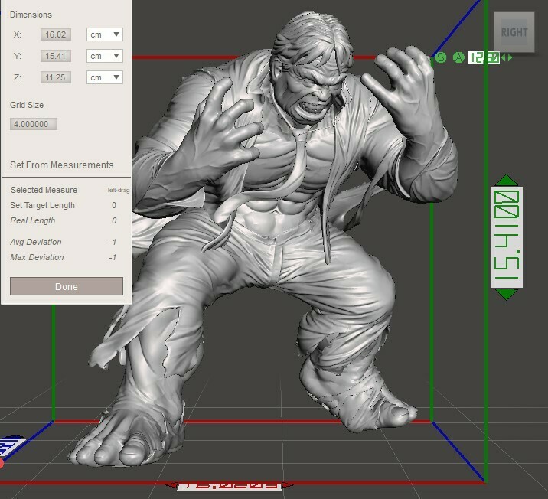Image resolution: width=548 pixels, height=499 pixels.
Task: Click down arrow below 15.4100 height label
Action: coord(506,294)
